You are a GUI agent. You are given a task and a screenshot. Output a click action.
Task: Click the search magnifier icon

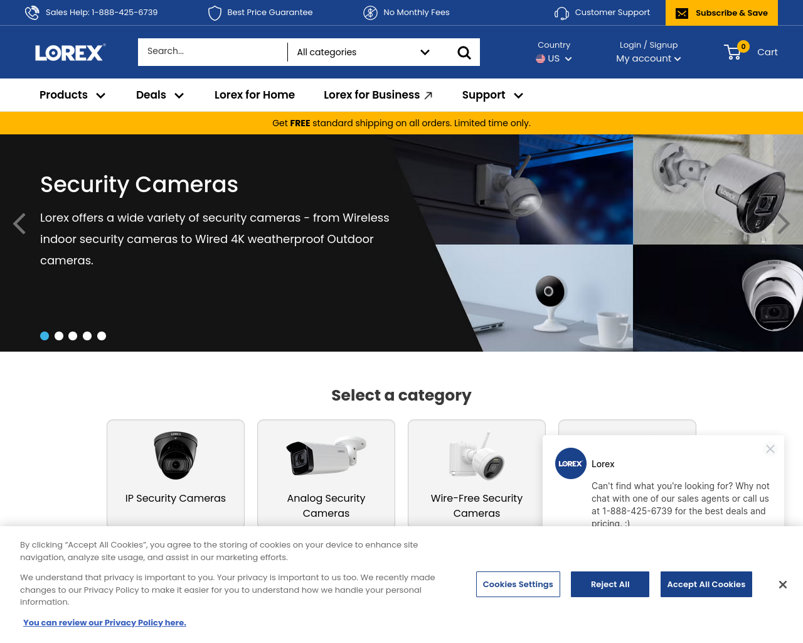(x=464, y=53)
